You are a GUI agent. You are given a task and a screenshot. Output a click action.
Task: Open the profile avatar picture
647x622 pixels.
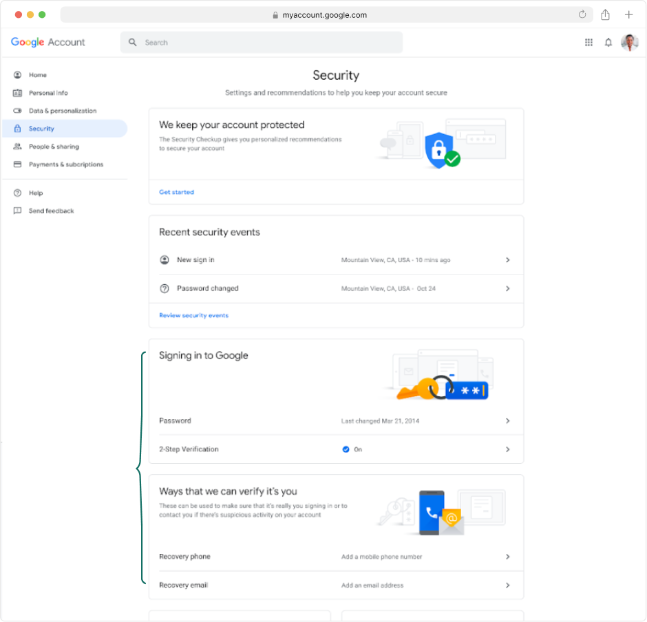tap(630, 42)
